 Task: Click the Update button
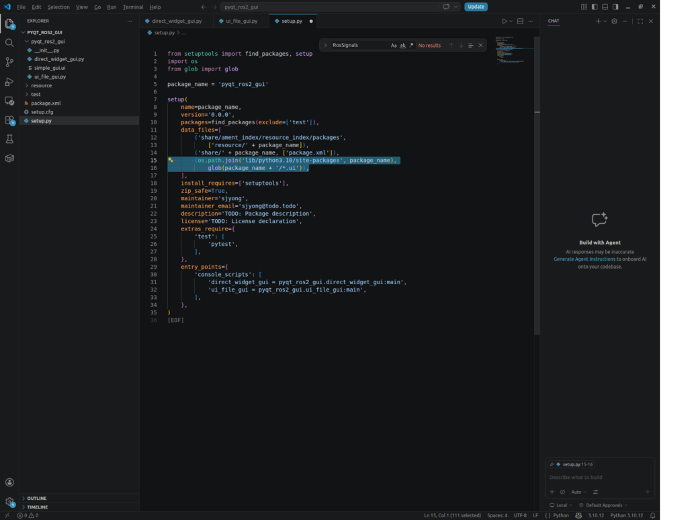(x=476, y=7)
